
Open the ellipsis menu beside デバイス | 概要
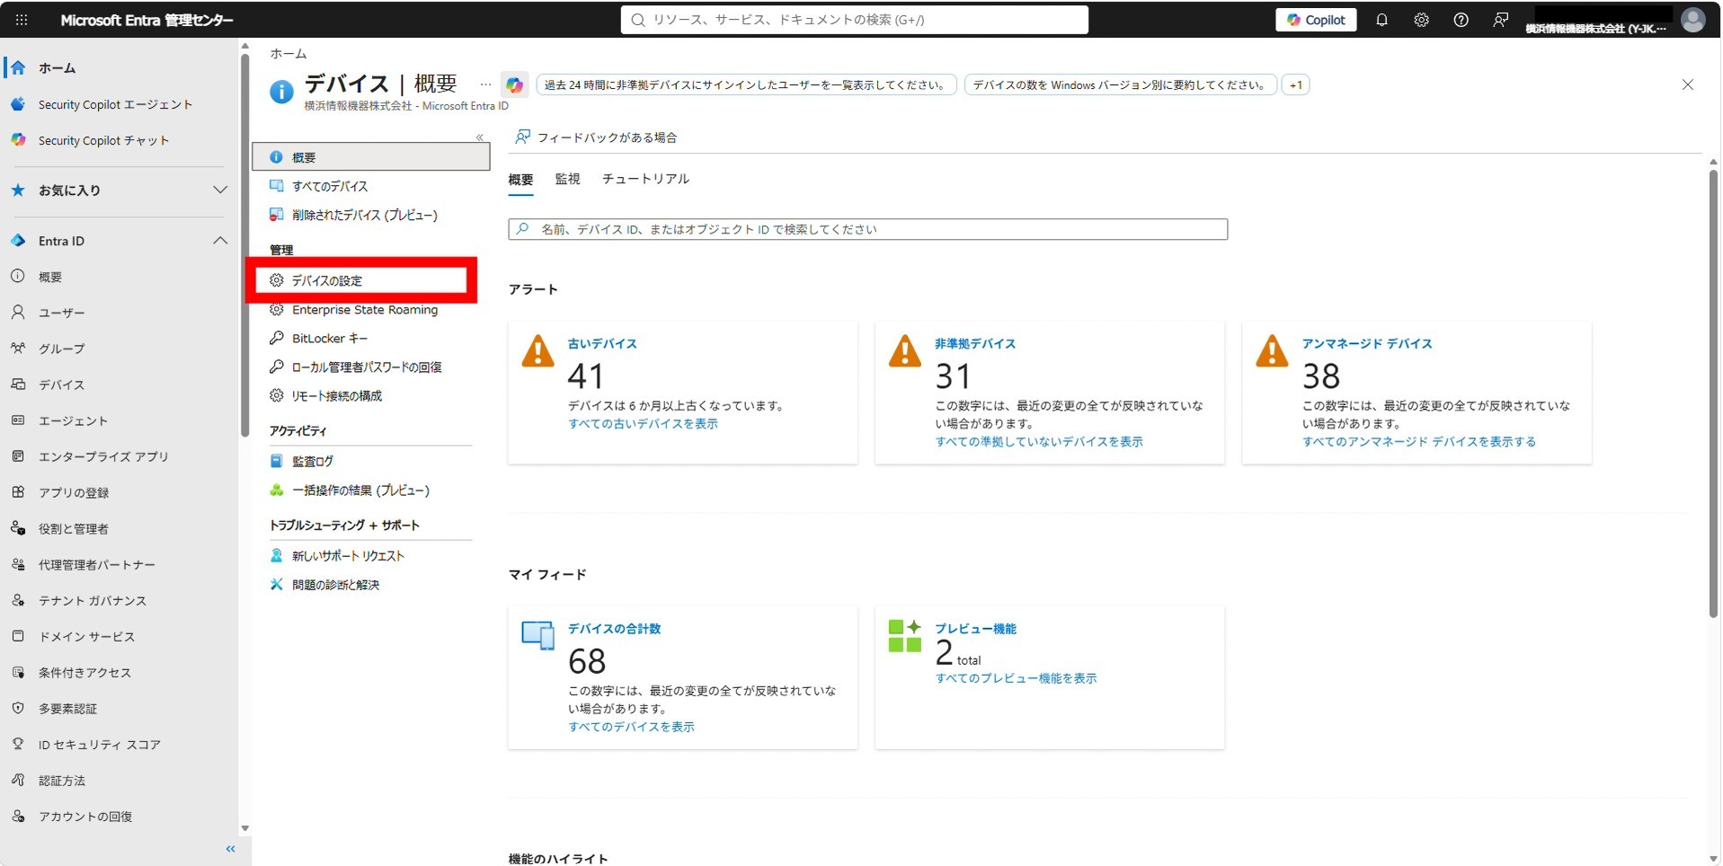pos(485,84)
